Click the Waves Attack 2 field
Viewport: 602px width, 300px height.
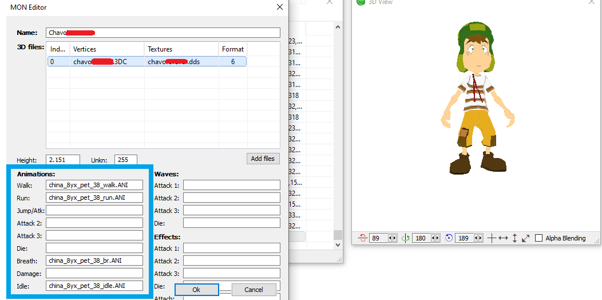pyautogui.click(x=232, y=198)
